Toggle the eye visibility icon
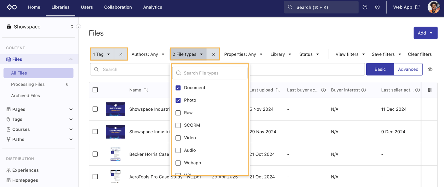444x187 pixels. pyautogui.click(x=430, y=69)
